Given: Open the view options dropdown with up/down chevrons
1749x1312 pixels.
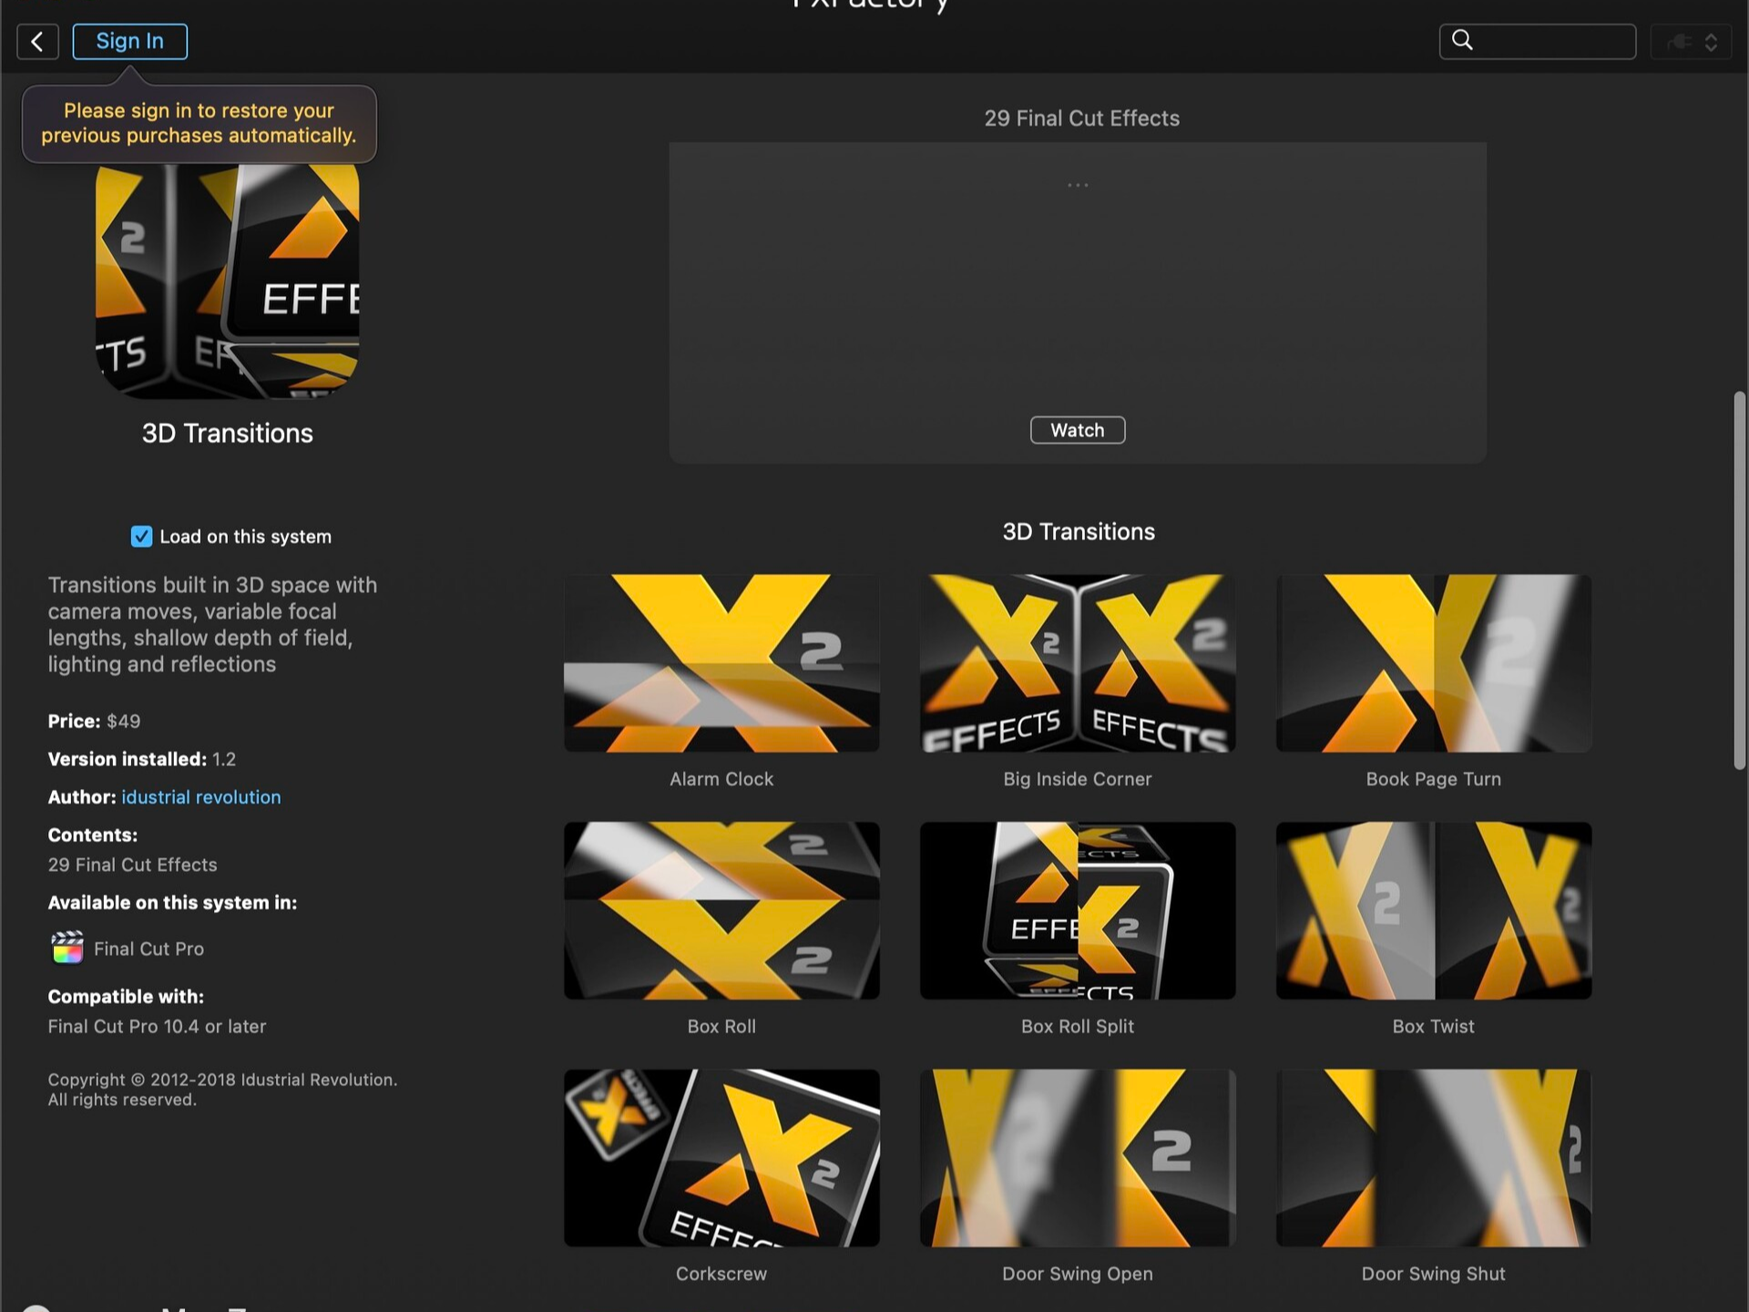Looking at the screenshot, I should (x=1713, y=41).
